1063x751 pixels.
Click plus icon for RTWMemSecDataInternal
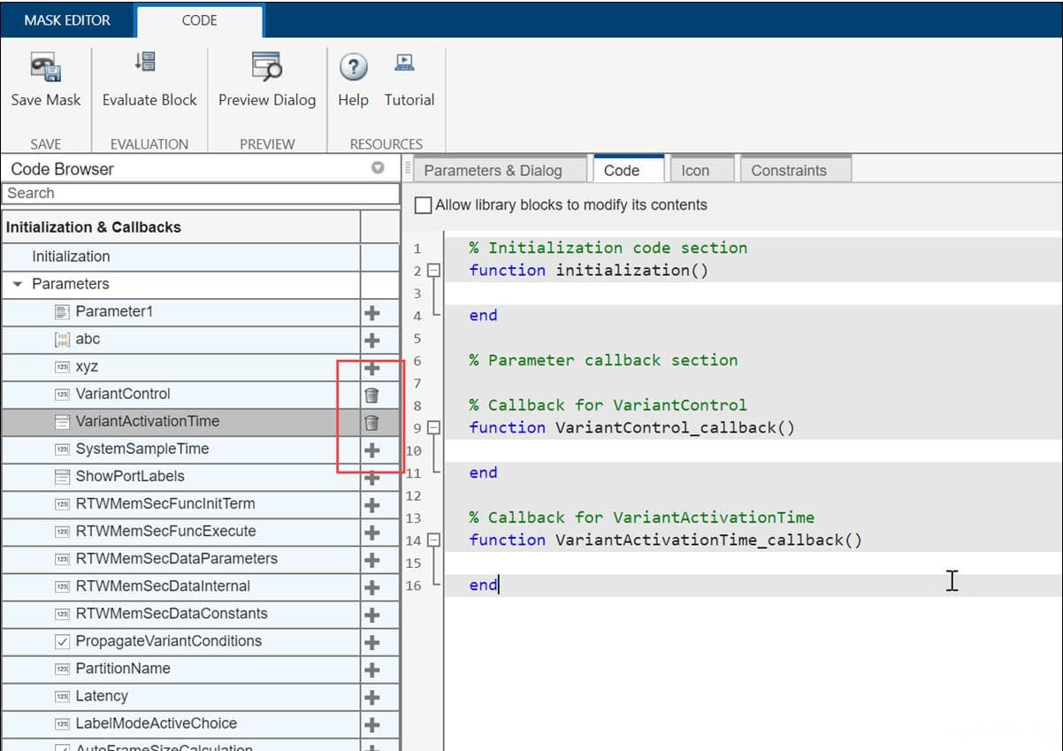[x=372, y=587]
